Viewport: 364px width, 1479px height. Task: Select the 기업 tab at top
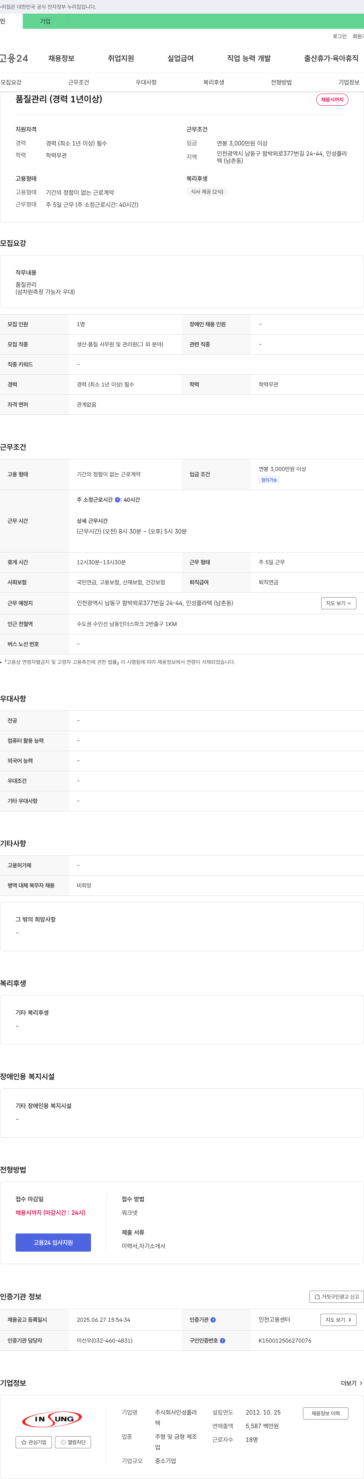click(45, 21)
